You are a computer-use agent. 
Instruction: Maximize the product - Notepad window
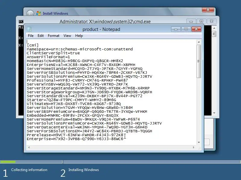coord(186,29)
